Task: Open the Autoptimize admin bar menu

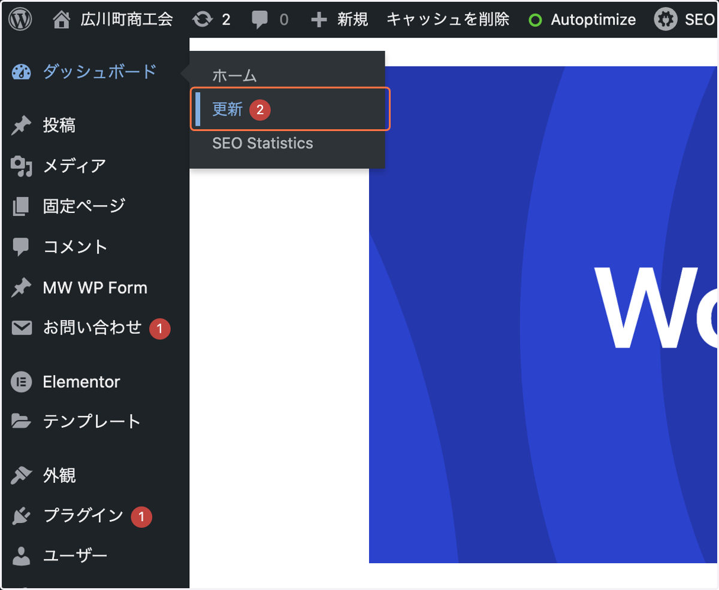Action: [x=593, y=20]
